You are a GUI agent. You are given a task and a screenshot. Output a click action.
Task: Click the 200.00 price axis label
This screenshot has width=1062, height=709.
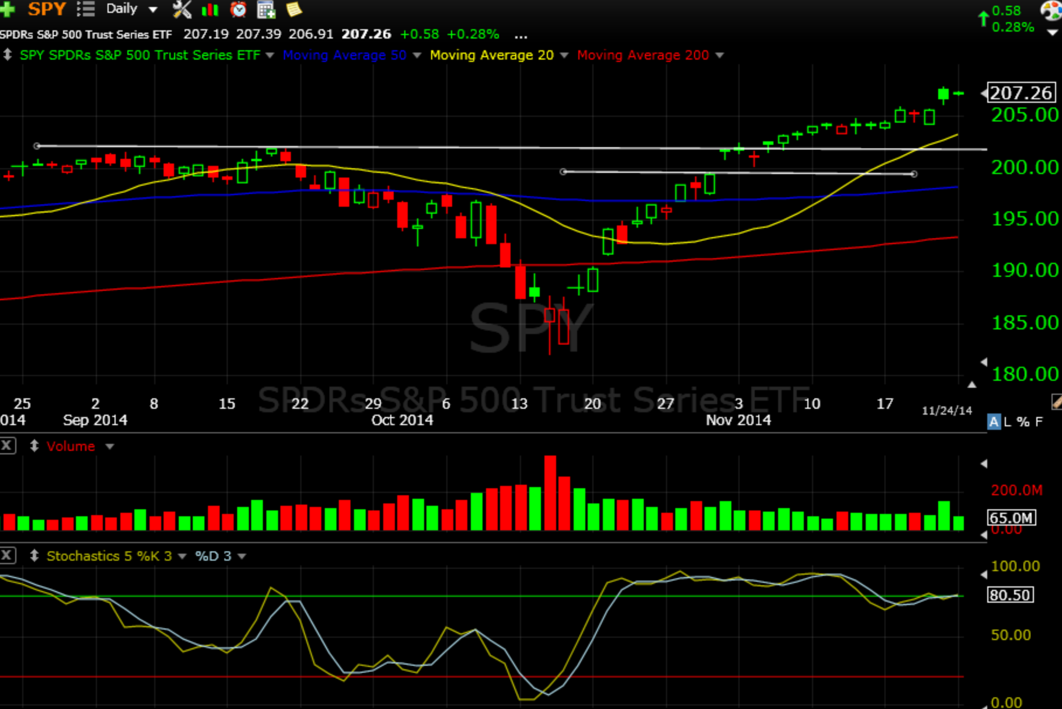coord(1025,168)
